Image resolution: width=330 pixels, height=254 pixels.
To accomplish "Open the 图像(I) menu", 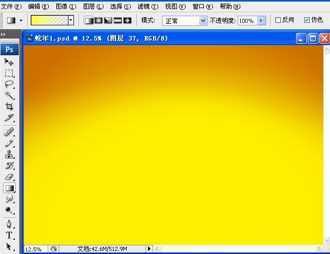I will click(66, 7).
